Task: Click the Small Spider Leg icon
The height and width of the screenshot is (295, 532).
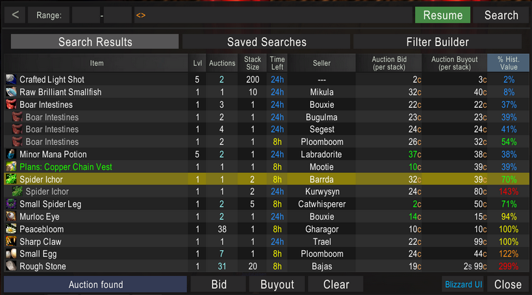Action: [x=11, y=205]
